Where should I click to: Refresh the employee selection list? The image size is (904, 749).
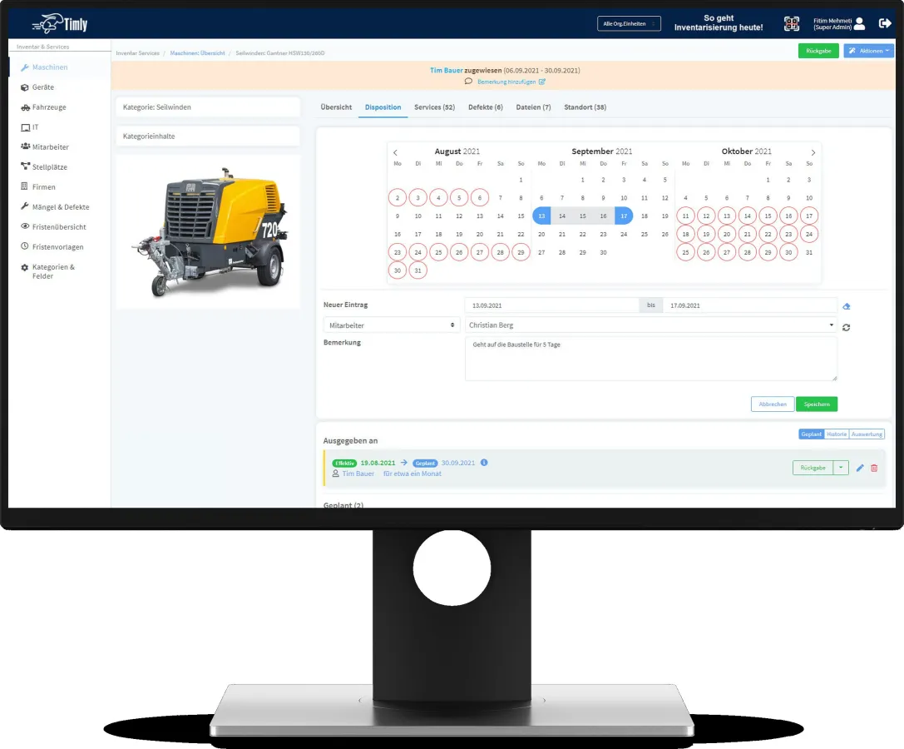pyautogui.click(x=845, y=327)
